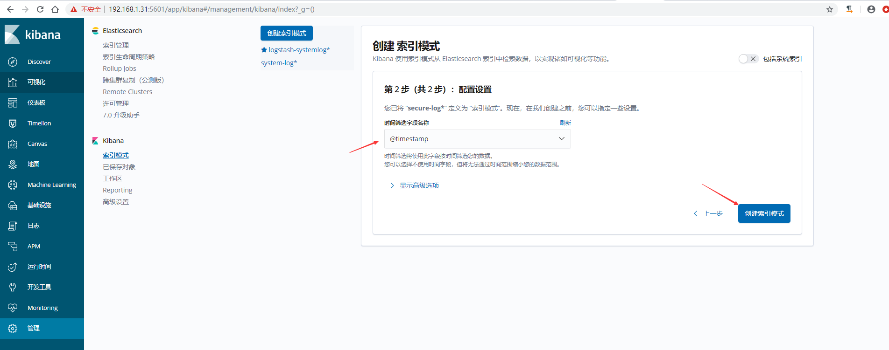Open the Dev Tools icon (开发工具)
The height and width of the screenshot is (350, 889).
13,287
